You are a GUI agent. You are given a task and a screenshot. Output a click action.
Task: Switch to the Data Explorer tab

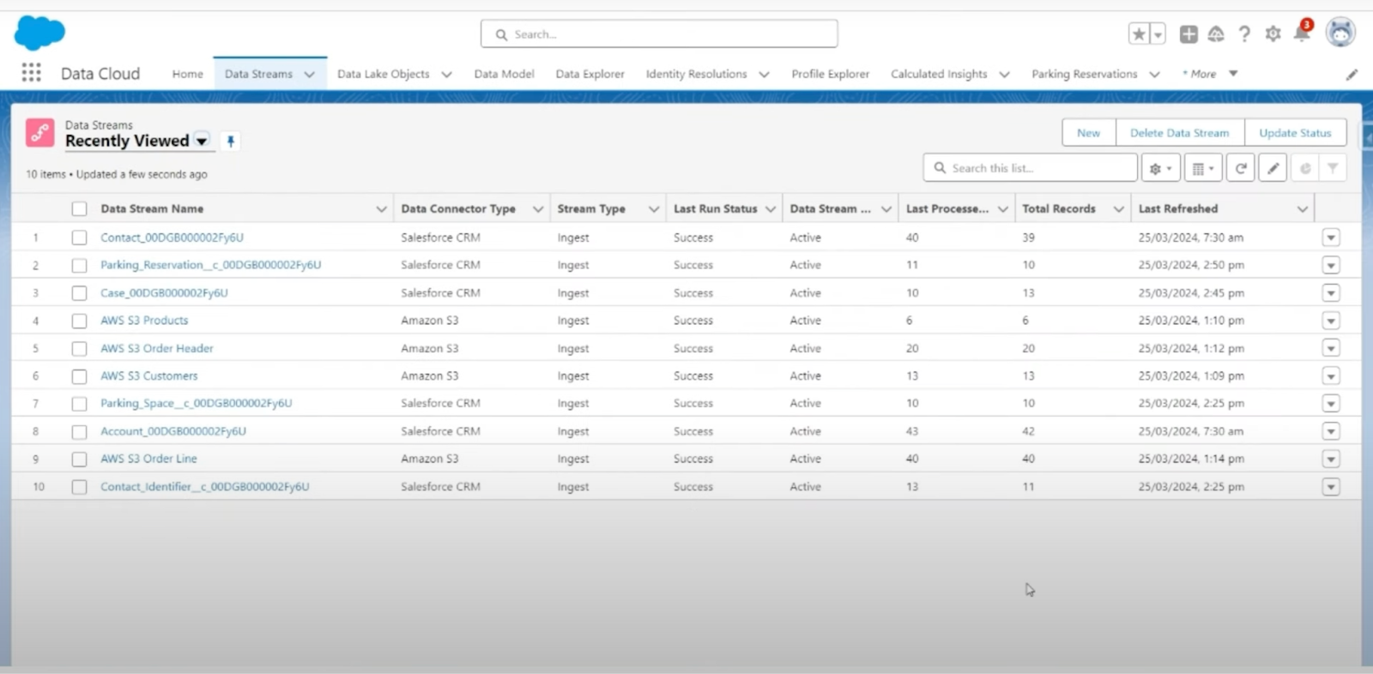click(590, 74)
